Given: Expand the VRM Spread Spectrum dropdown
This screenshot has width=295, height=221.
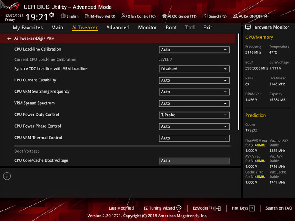Looking at the screenshot, I should click(x=194, y=104).
